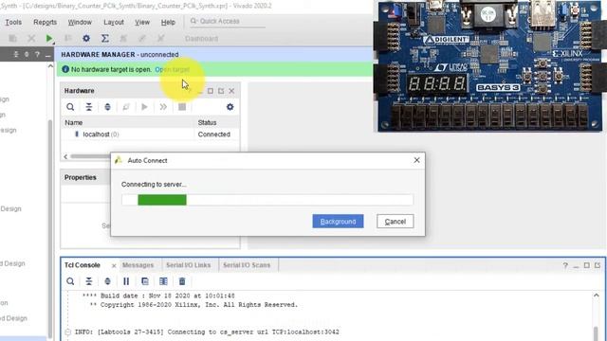Screen dimensions: 607x341
Task: Close the Tcl Console tab
Action: [114, 265]
